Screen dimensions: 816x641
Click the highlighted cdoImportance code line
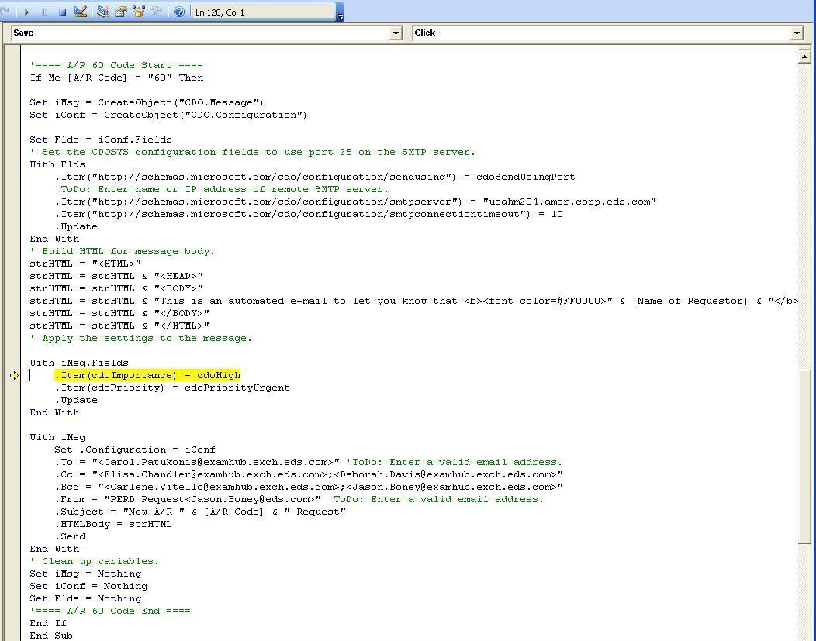coord(147,375)
